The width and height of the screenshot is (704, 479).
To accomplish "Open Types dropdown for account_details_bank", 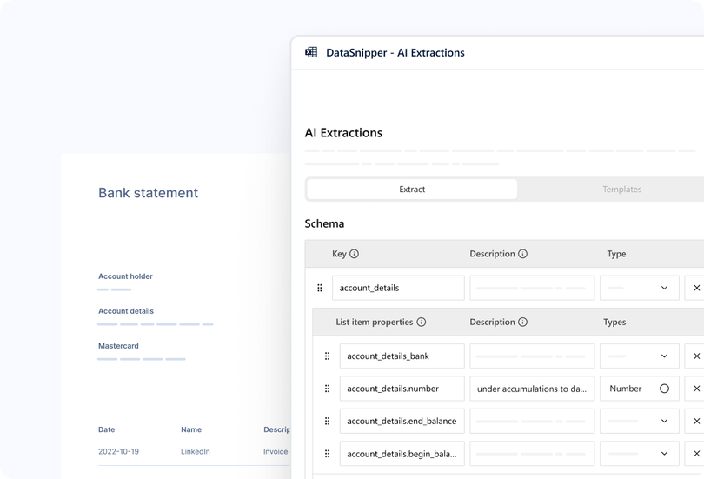I will 664,356.
